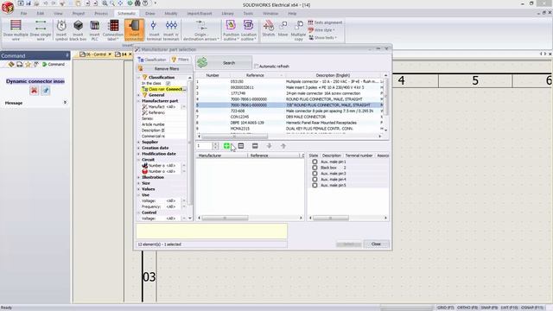Switch to the Modify ribbon tab
This screenshot has height=311, width=553.
point(171,14)
